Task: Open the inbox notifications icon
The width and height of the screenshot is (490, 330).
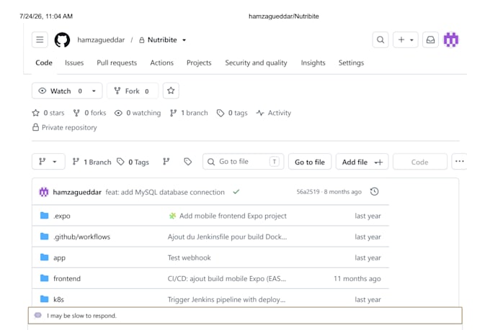Action: pos(430,40)
